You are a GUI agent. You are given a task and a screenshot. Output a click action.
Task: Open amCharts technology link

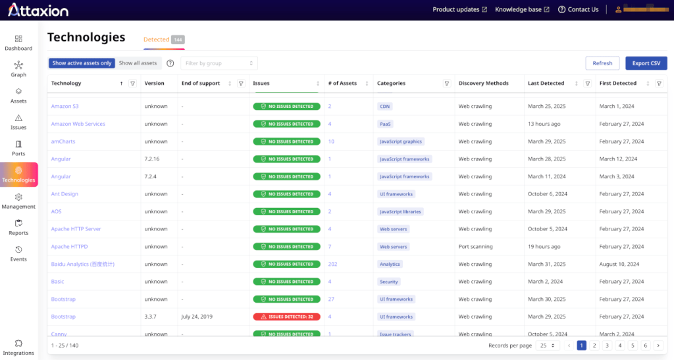pos(63,141)
